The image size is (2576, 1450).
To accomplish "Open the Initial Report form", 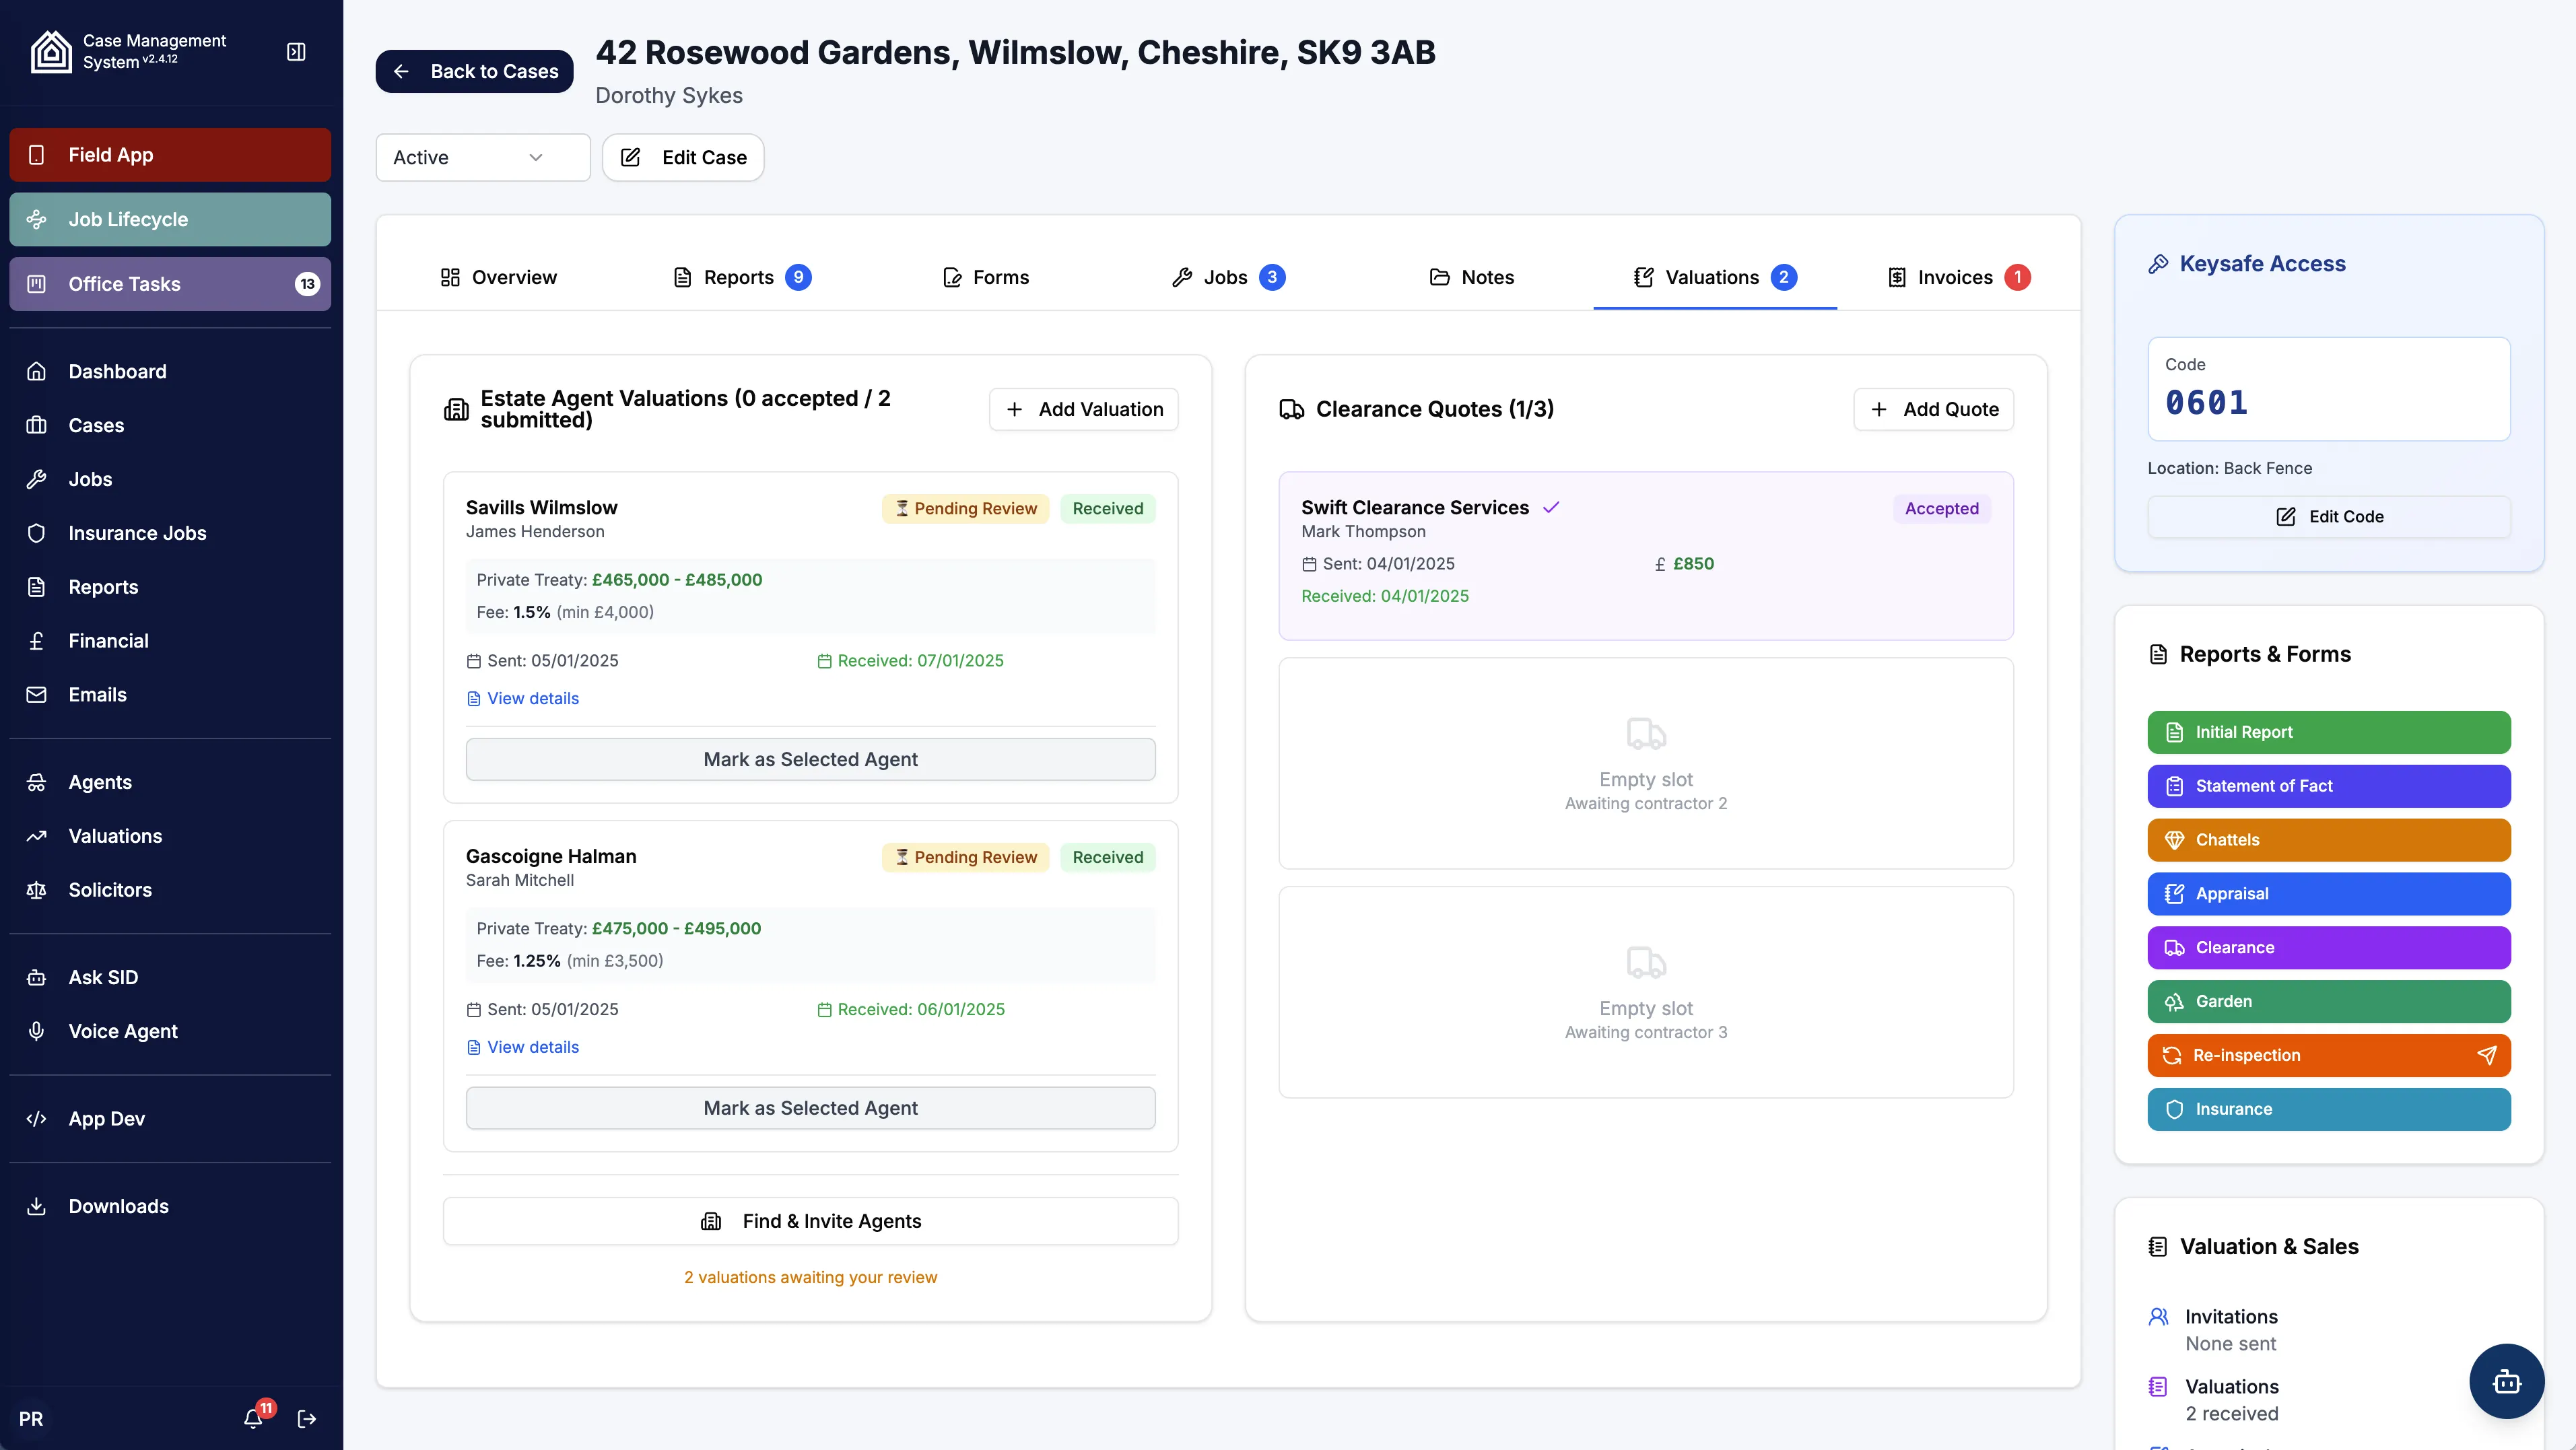I will tap(2329, 732).
